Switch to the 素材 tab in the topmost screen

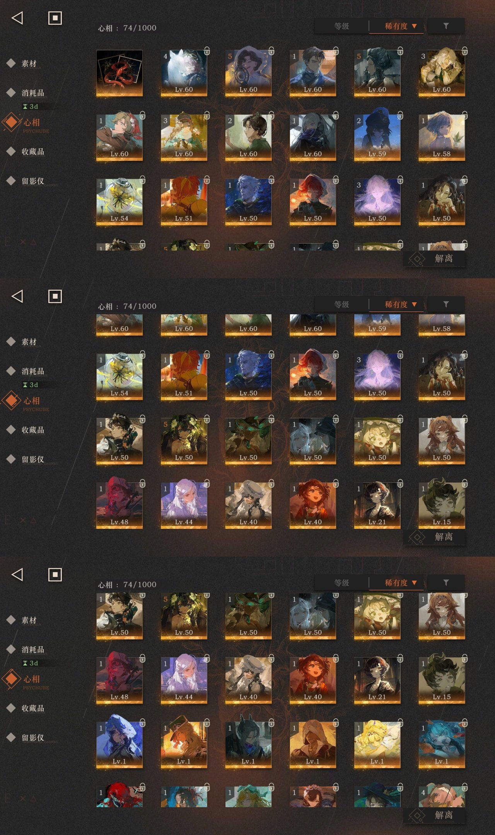pyautogui.click(x=29, y=63)
